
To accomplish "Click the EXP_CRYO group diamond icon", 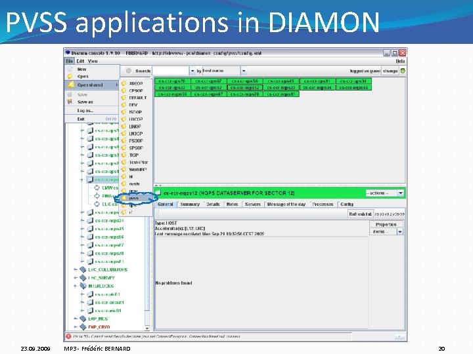I will tap(83, 327).
